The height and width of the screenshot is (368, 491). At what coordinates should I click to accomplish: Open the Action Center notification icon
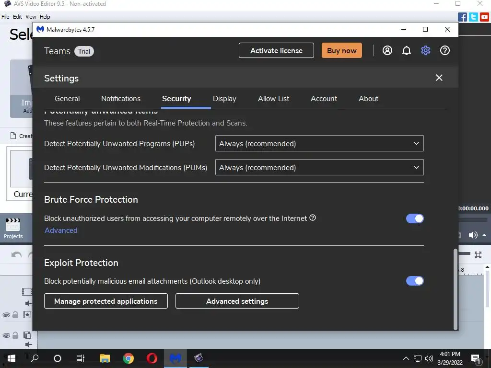click(476, 358)
